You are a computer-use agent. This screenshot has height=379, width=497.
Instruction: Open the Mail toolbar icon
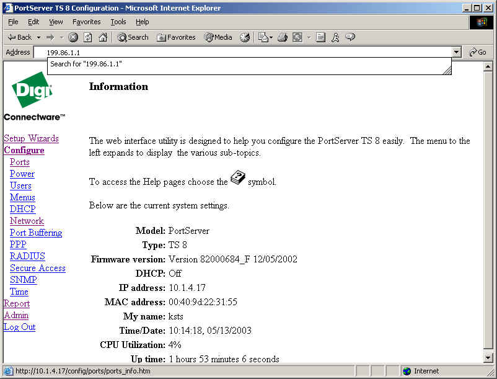(x=265, y=37)
